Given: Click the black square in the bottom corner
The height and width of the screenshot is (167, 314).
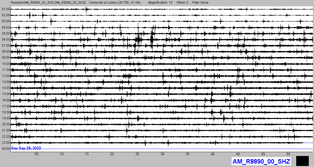Looking at the screenshot, I should pyautogui.click(x=302, y=161).
